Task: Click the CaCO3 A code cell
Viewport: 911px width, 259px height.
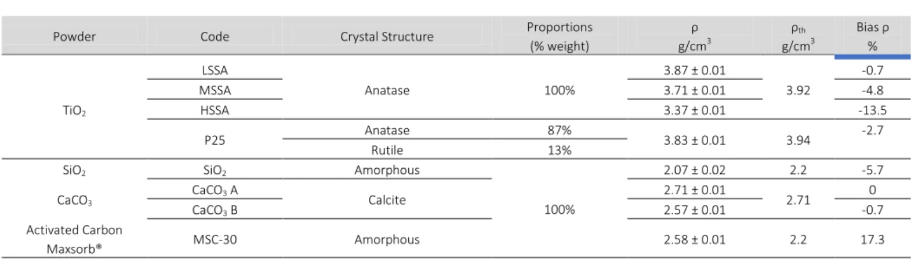Action: [215, 190]
